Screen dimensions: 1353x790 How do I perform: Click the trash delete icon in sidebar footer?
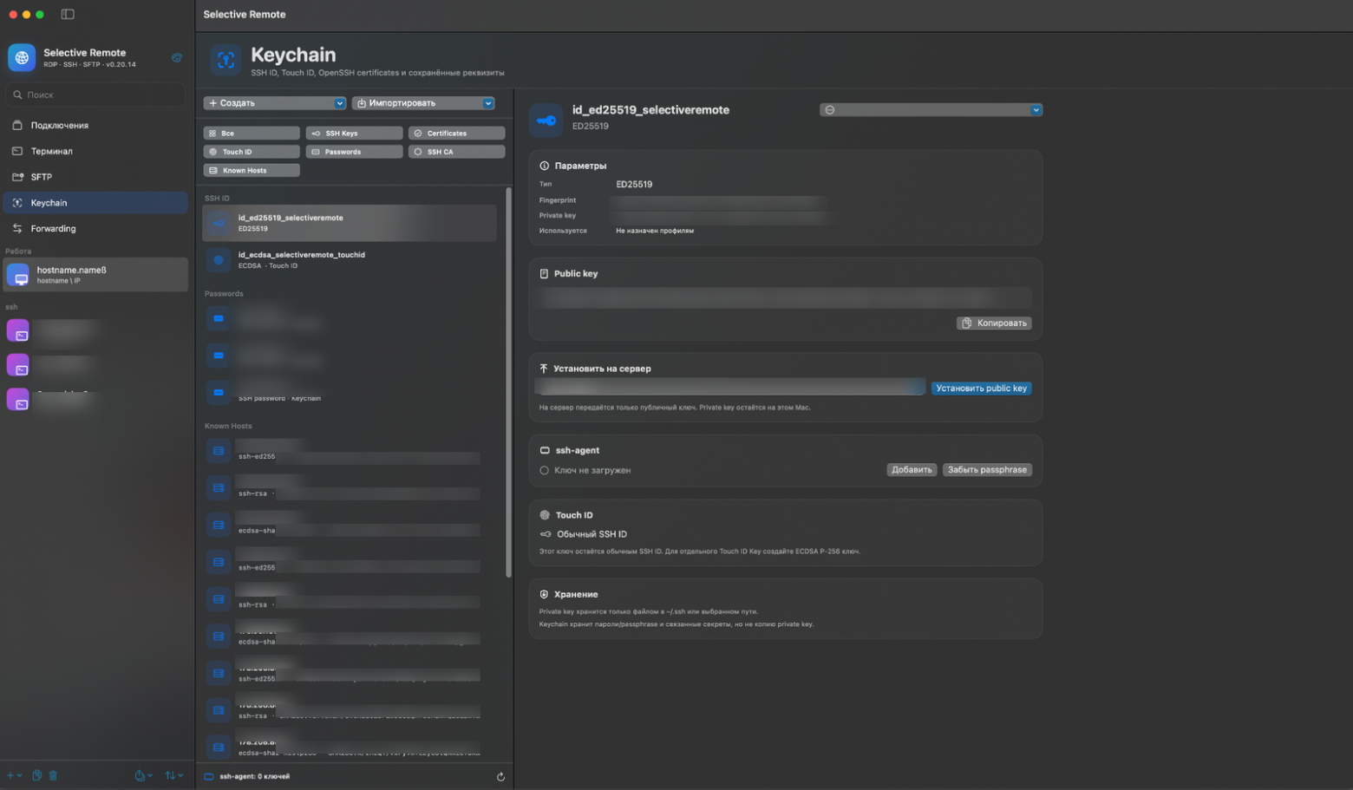click(x=53, y=775)
